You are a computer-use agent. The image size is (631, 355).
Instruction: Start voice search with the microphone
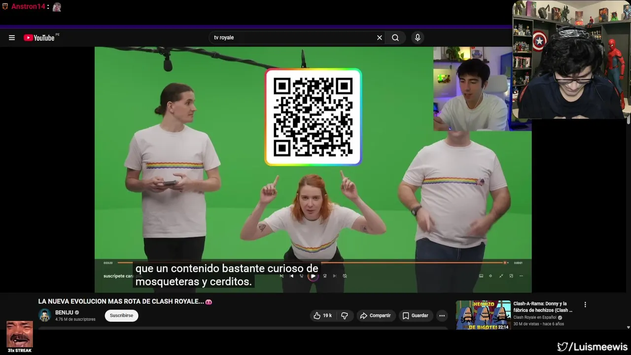tap(418, 37)
